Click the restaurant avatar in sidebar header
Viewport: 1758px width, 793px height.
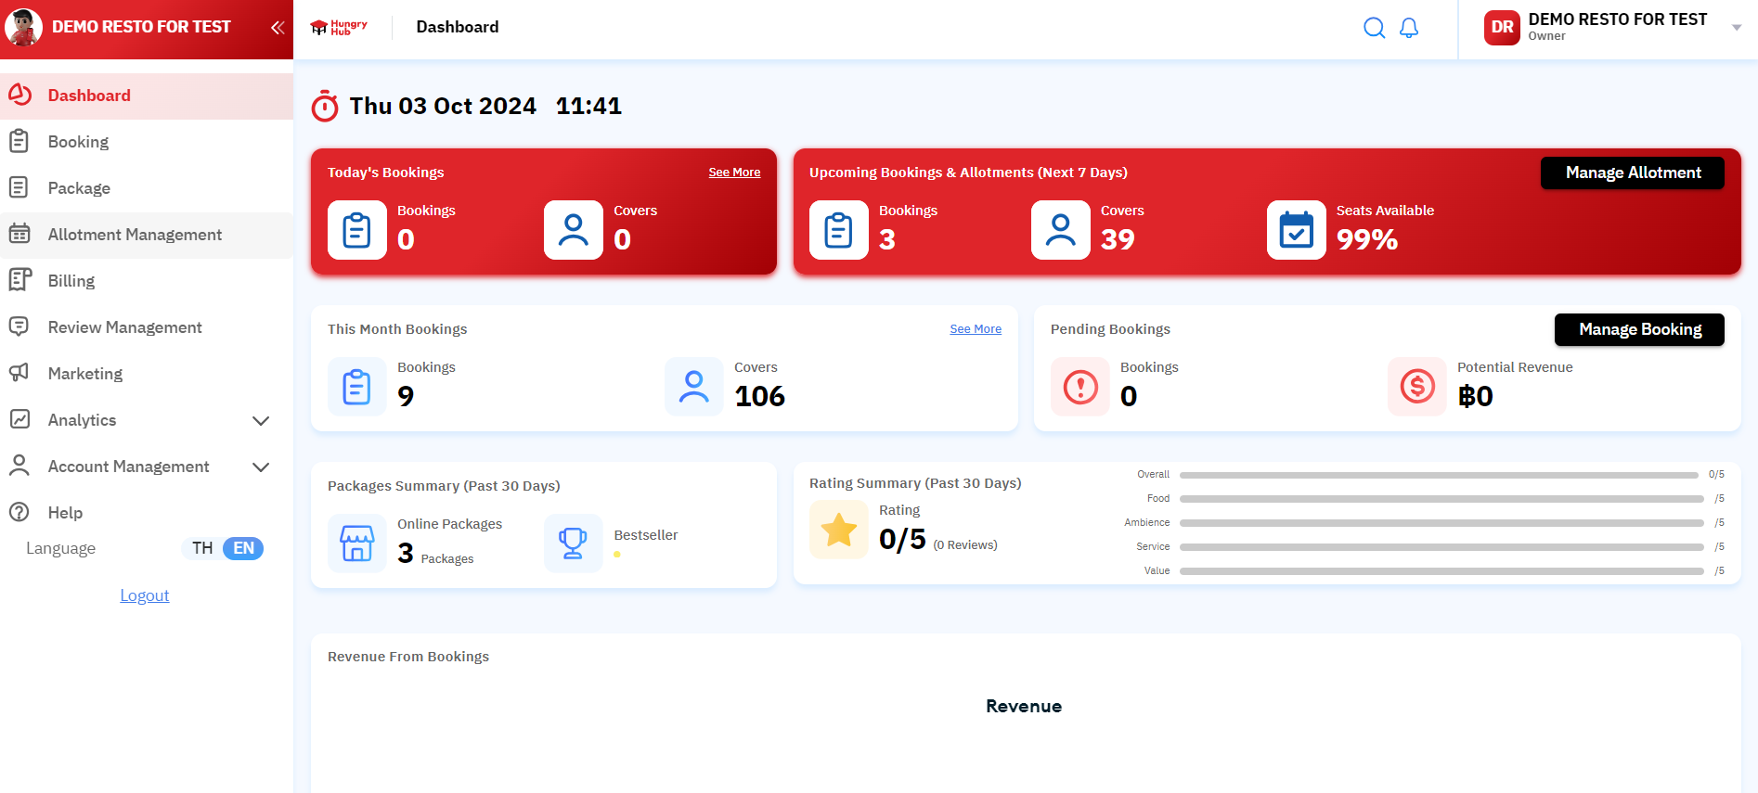click(x=24, y=27)
